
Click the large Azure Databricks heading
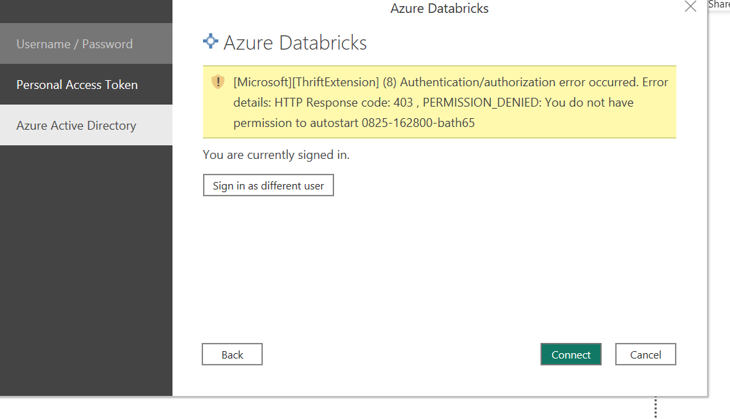coord(295,43)
